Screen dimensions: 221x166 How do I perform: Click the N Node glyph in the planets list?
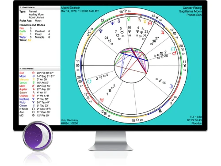click(x=33, y=109)
